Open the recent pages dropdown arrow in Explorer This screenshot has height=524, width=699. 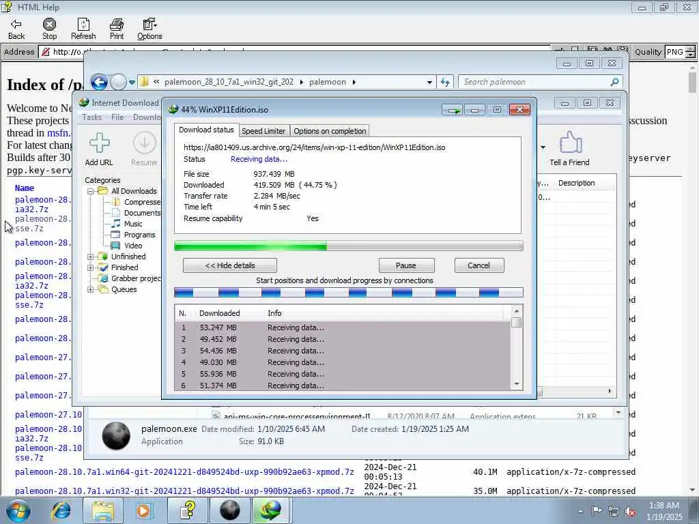click(132, 82)
